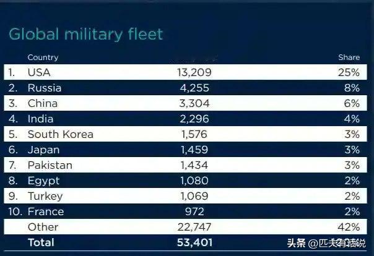This screenshot has height=256, width=374.
Task: Click the Pakistan country name
Action: pos(50,165)
